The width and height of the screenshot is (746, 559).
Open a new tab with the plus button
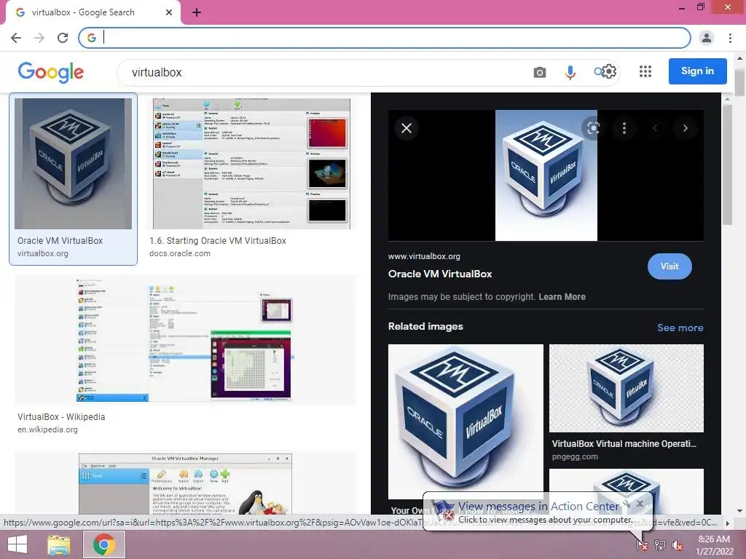point(197,13)
